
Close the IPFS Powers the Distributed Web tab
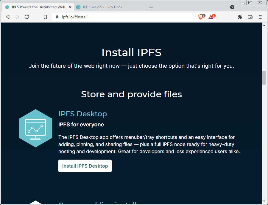coord(70,7)
